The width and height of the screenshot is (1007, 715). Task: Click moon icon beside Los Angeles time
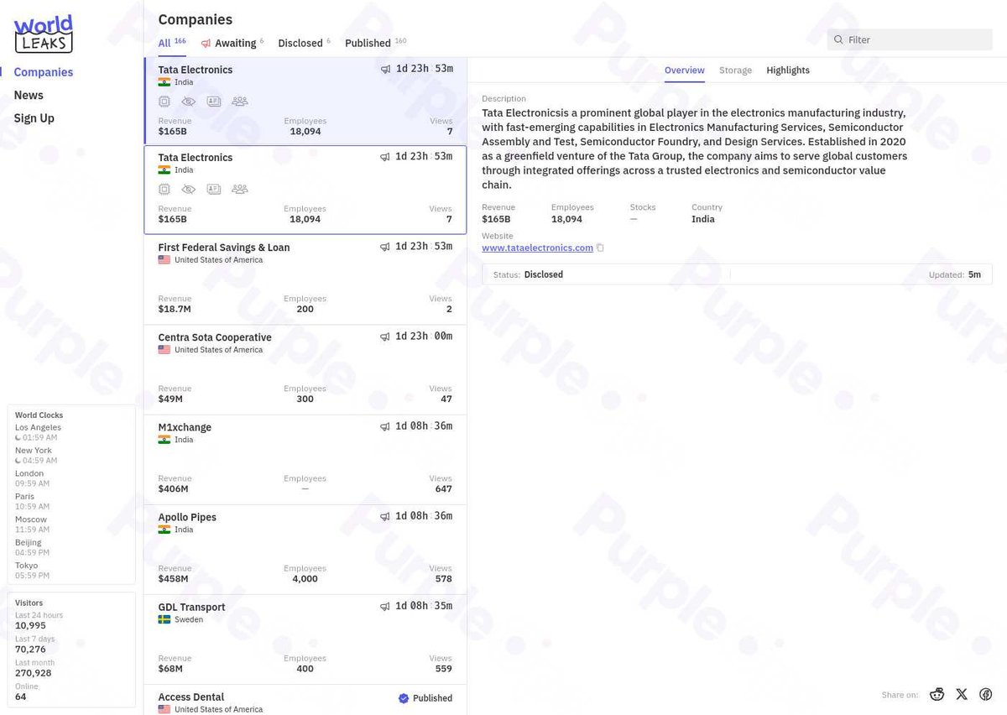coord(18,438)
